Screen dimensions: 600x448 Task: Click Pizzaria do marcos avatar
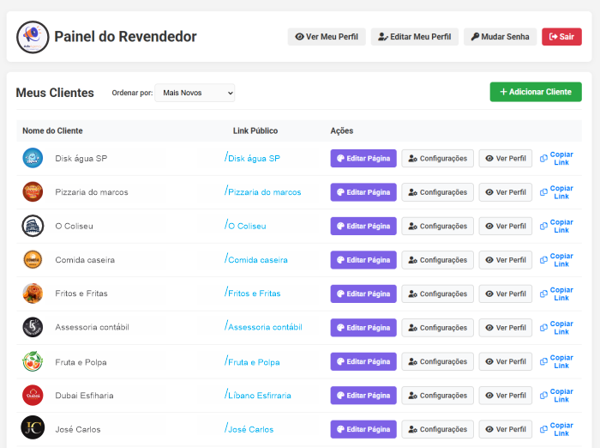tap(33, 191)
